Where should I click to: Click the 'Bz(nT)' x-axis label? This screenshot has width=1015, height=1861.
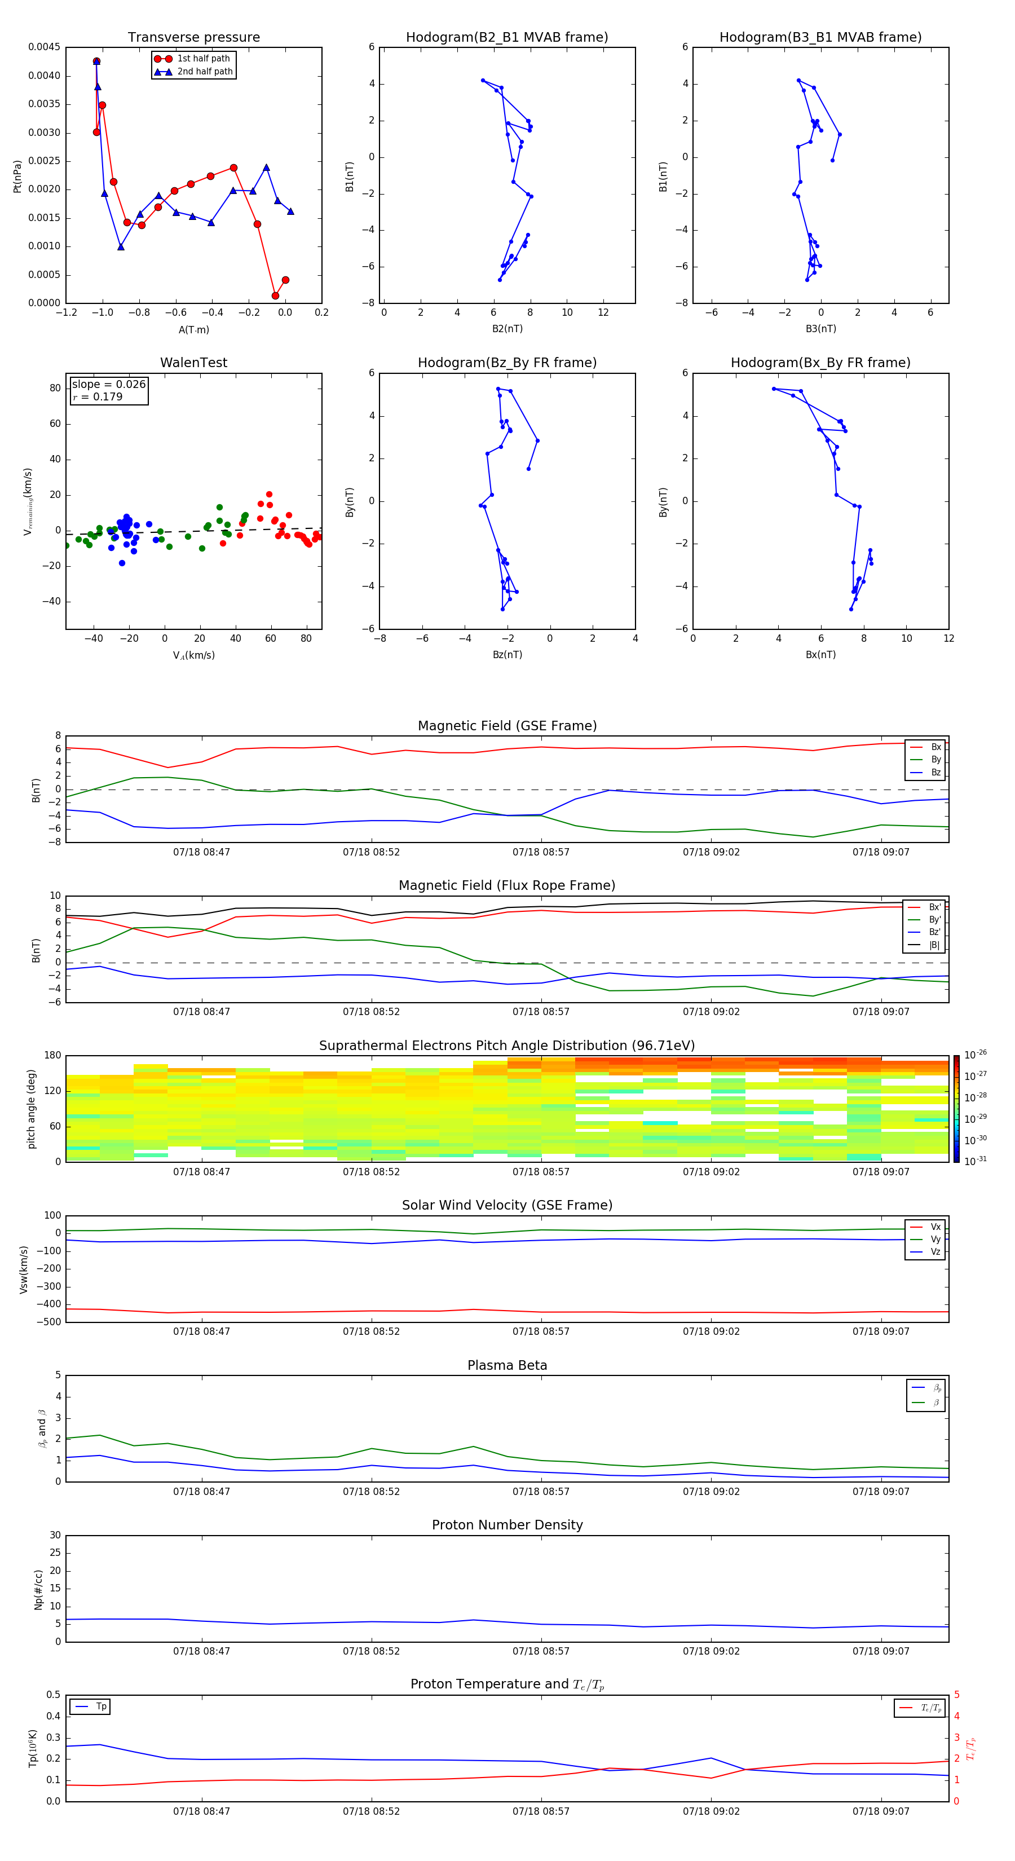pos(507,655)
